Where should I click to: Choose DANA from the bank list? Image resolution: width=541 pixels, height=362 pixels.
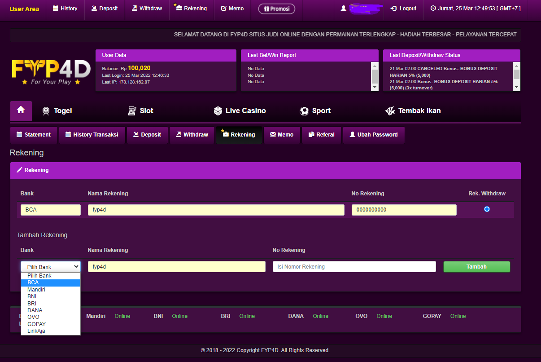51,310
